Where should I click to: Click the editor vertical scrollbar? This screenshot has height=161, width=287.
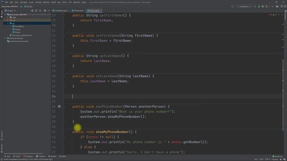point(283,95)
